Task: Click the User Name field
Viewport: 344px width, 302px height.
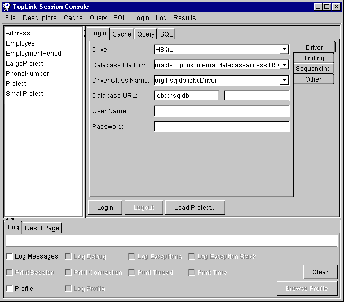Action: (222, 111)
